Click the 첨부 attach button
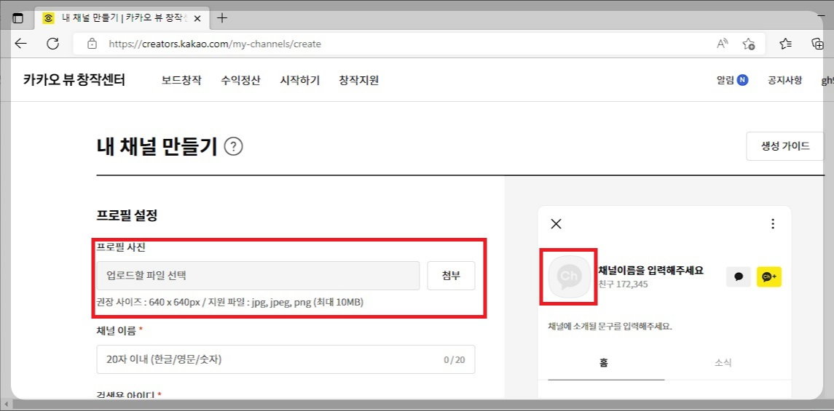This screenshot has height=411, width=834. coord(451,276)
